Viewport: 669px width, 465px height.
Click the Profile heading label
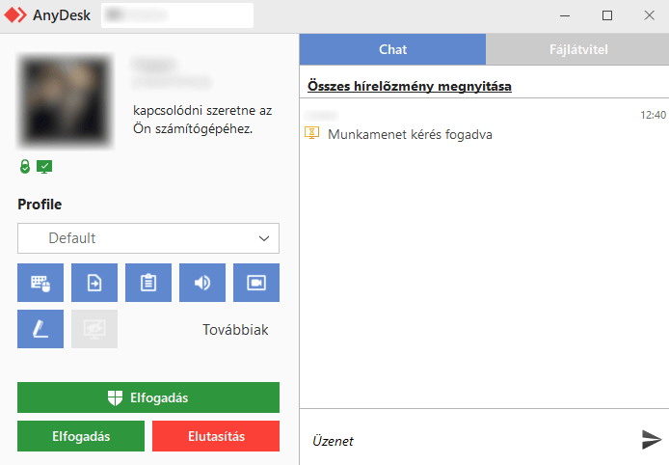click(40, 205)
